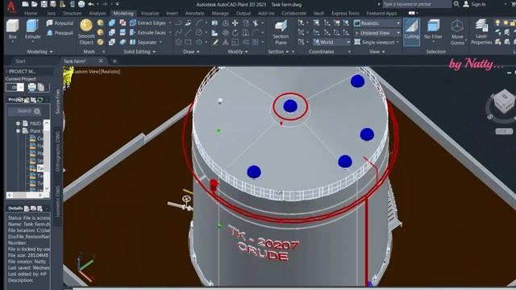Click the project tree horizontal scrollbar
This screenshot has width=516, height=290.
[x=25, y=195]
